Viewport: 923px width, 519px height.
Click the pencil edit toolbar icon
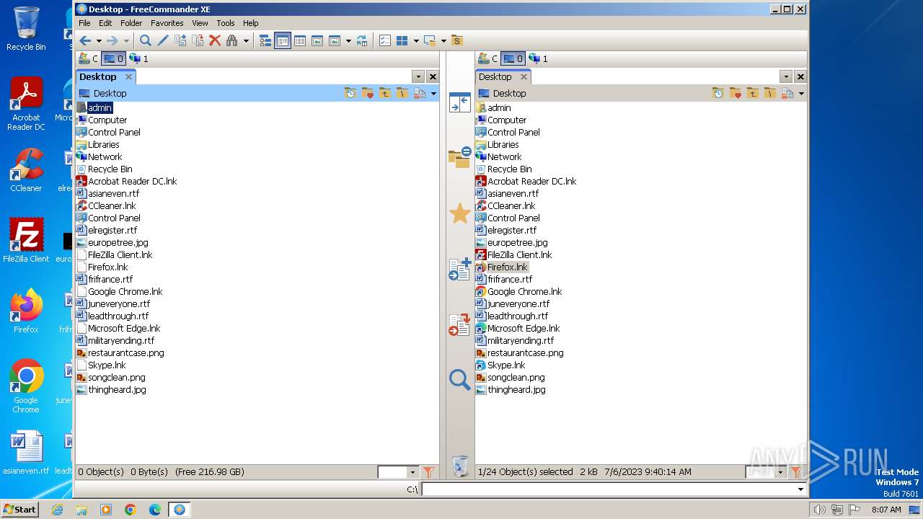163,41
